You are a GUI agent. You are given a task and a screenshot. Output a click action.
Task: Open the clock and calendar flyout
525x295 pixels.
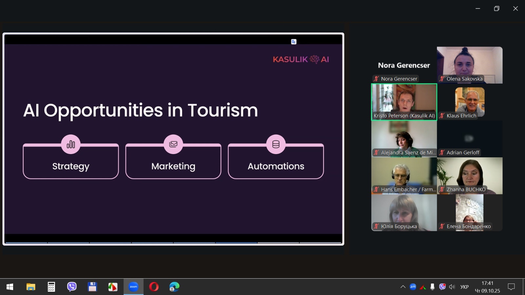pyautogui.click(x=487, y=287)
